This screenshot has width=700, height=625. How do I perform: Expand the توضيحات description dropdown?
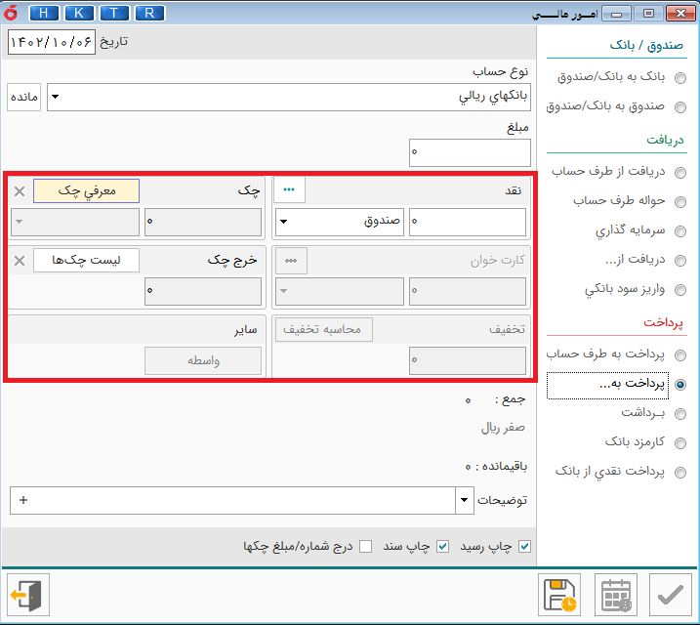(464, 501)
